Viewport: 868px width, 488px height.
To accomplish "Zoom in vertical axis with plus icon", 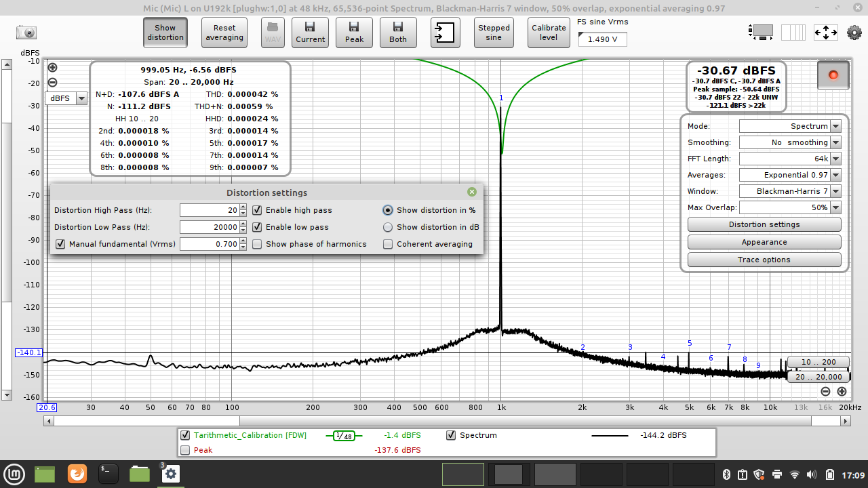I will (x=52, y=67).
